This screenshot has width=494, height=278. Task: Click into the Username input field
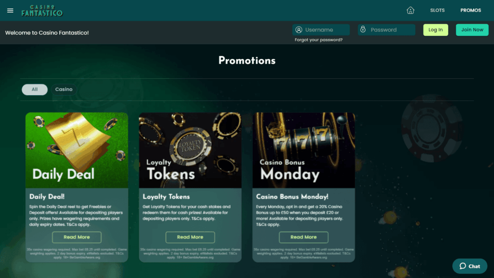[x=326, y=30]
